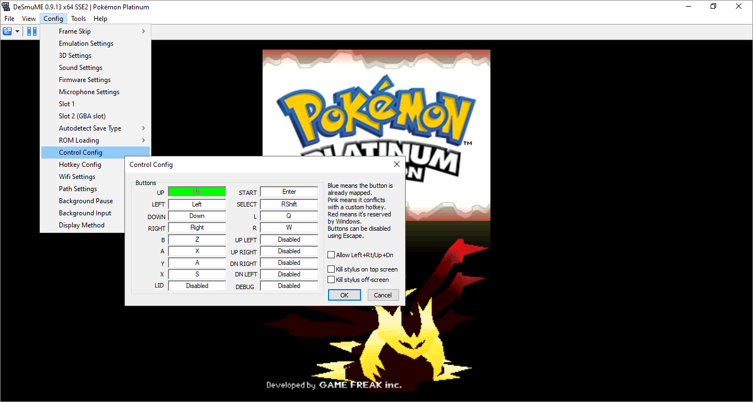Close the Config menu in the menu bar
Image resolution: width=753 pixels, height=402 pixels.
coord(53,19)
